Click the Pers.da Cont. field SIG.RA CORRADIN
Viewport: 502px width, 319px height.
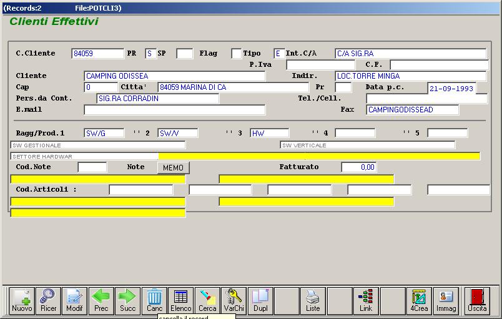point(158,98)
